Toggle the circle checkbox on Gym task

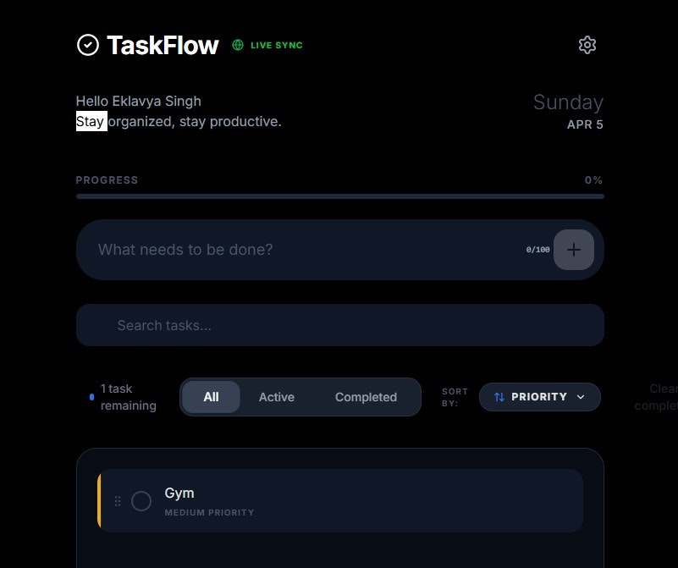[x=141, y=501]
